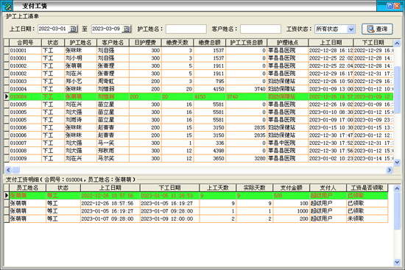Select row 010003 with 郑小艺
405x270 pixels.
coord(198,82)
